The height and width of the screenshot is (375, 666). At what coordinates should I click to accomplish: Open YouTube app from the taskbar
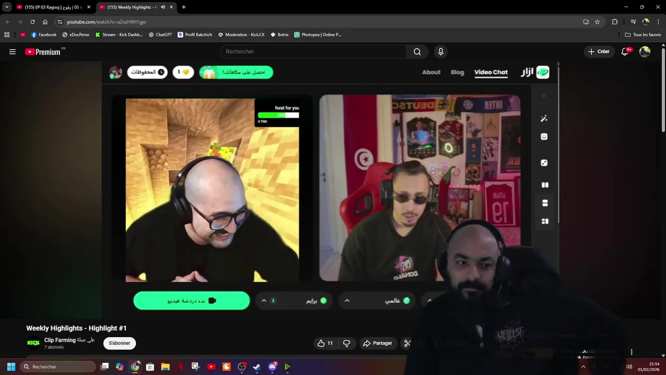coord(211,367)
